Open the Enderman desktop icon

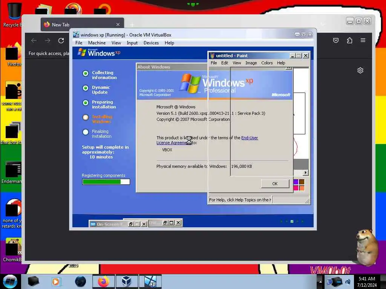pos(12,172)
